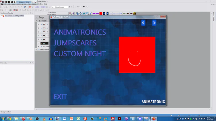Click the last green-yellow object column icon

pos(134,13)
